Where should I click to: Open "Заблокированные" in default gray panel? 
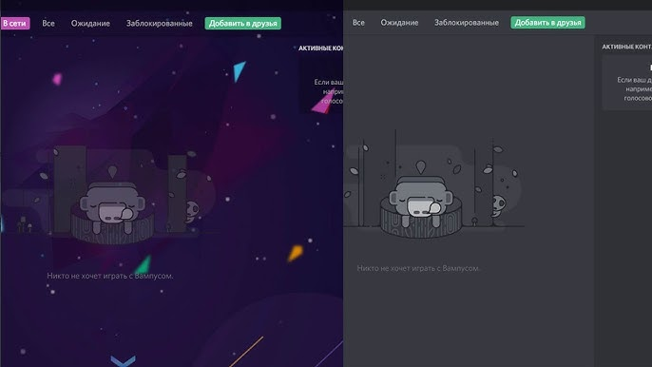[466, 23]
